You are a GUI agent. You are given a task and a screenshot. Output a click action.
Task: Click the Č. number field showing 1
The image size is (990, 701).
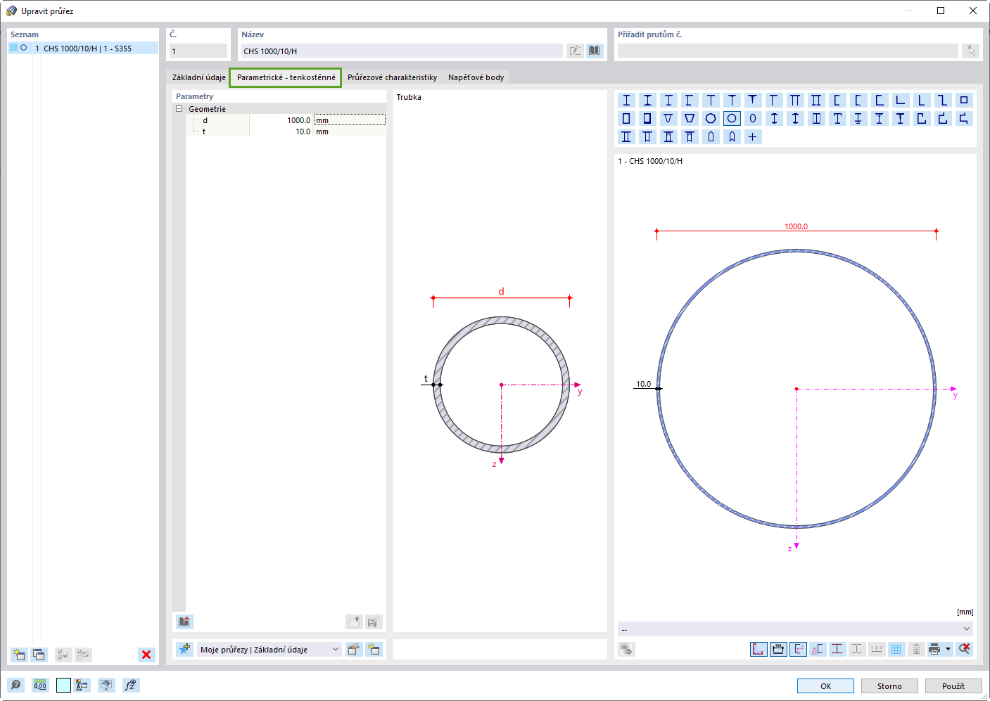(x=198, y=51)
